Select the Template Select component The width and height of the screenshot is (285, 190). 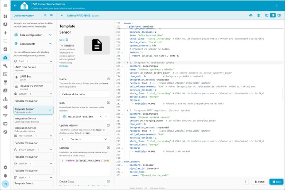coord(33,183)
